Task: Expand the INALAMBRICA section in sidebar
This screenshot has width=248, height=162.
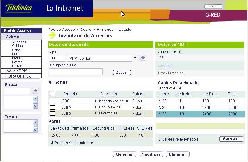Action: coord(18,71)
